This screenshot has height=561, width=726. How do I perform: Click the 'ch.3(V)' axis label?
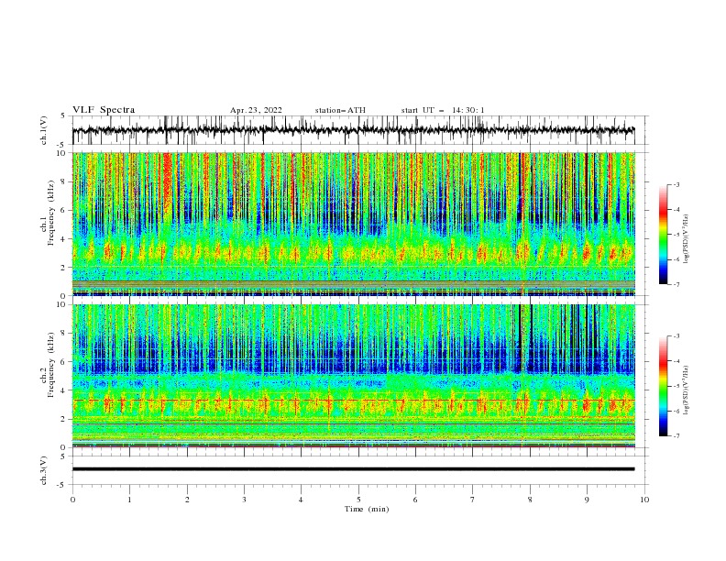[x=44, y=470]
